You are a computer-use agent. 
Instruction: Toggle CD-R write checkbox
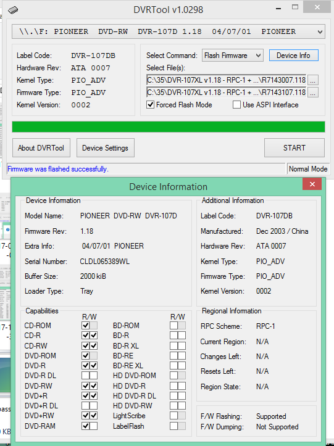pyautogui.click(x=93, y=336)
